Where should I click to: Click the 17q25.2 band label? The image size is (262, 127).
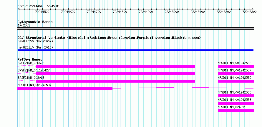pyautogui.click(x=24, y=26)
